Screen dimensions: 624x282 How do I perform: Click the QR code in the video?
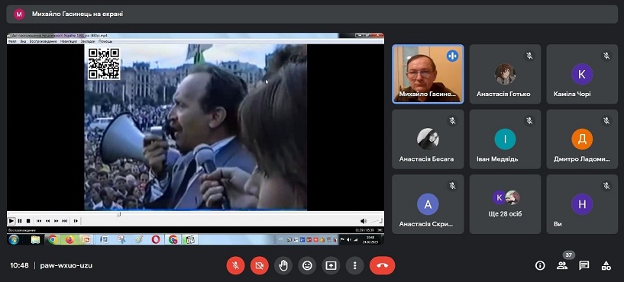104,63
